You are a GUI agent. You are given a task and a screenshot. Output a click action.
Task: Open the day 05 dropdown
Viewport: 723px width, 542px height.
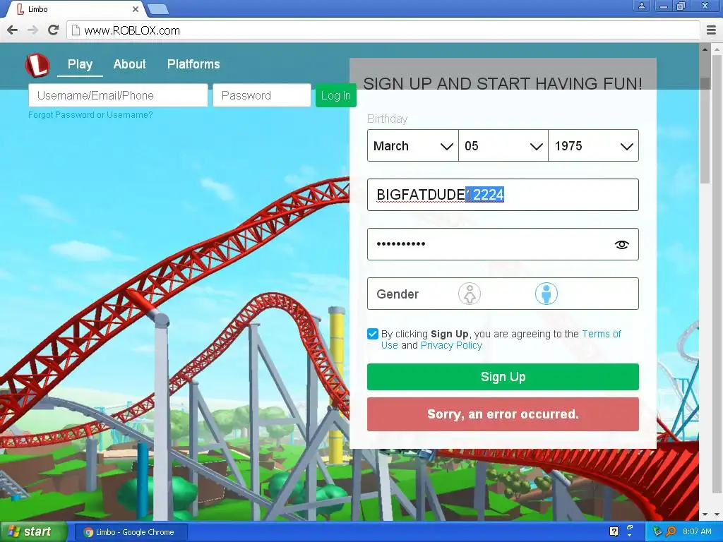point(503,145)
